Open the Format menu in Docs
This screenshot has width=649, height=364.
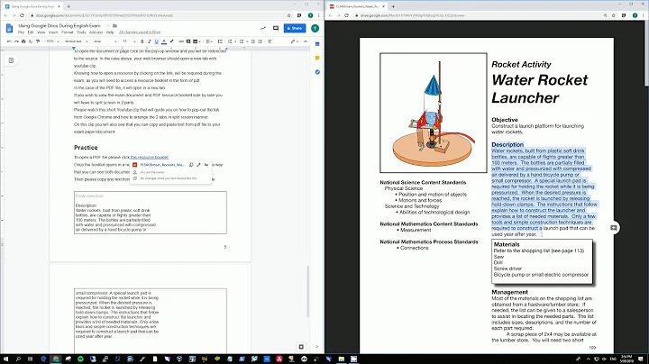[x=67, y=32]
